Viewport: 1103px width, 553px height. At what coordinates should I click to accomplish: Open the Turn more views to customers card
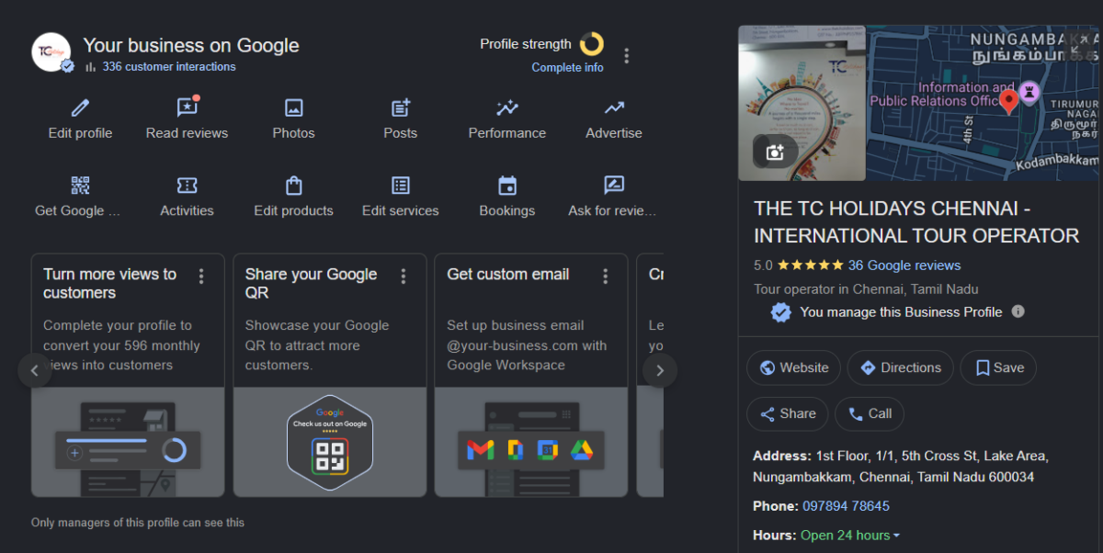(128, 375)
